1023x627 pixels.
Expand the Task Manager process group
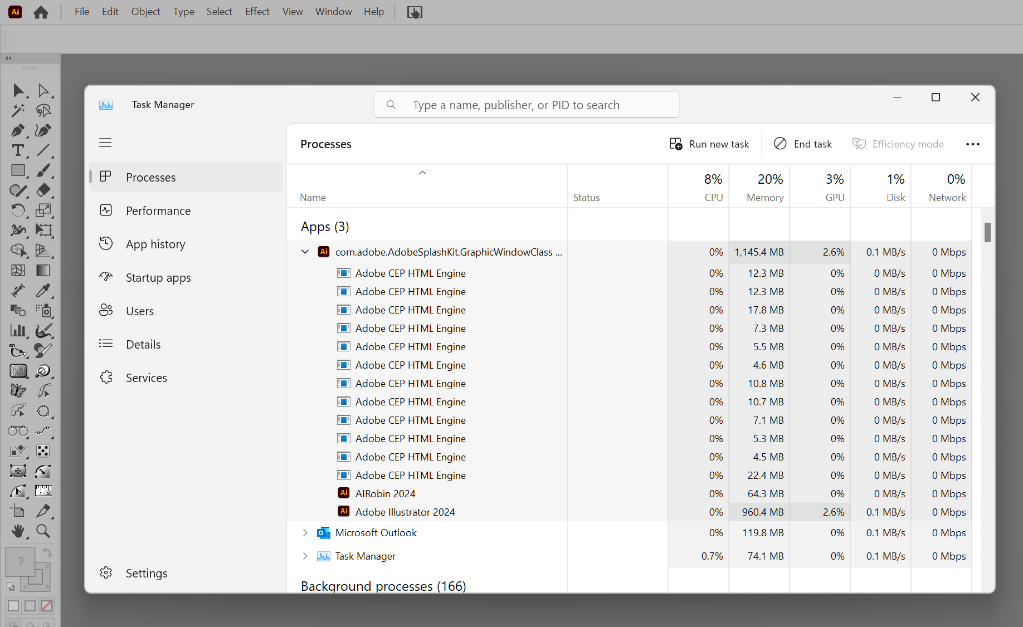(305, 556)
